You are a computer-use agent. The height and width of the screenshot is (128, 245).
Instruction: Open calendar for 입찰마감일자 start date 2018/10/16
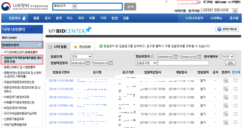88,63
